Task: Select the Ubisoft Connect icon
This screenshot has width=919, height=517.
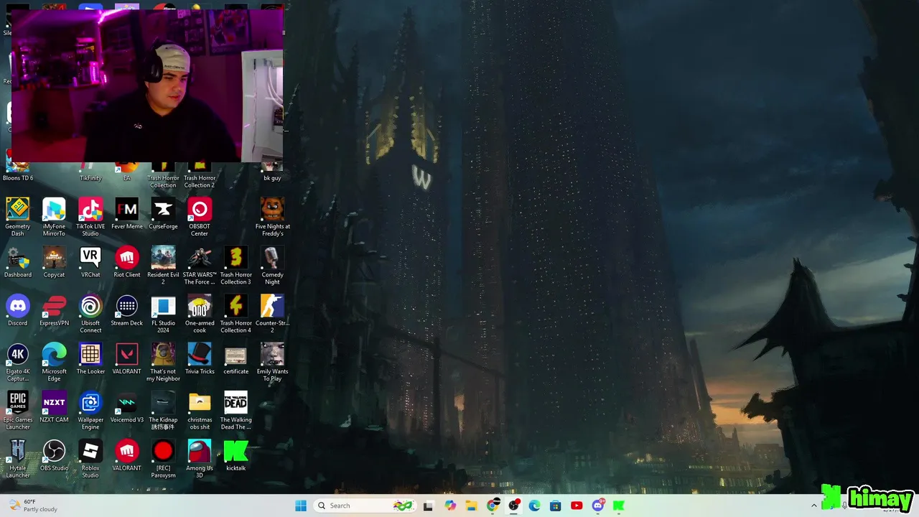Action: [x=90, y=313]
